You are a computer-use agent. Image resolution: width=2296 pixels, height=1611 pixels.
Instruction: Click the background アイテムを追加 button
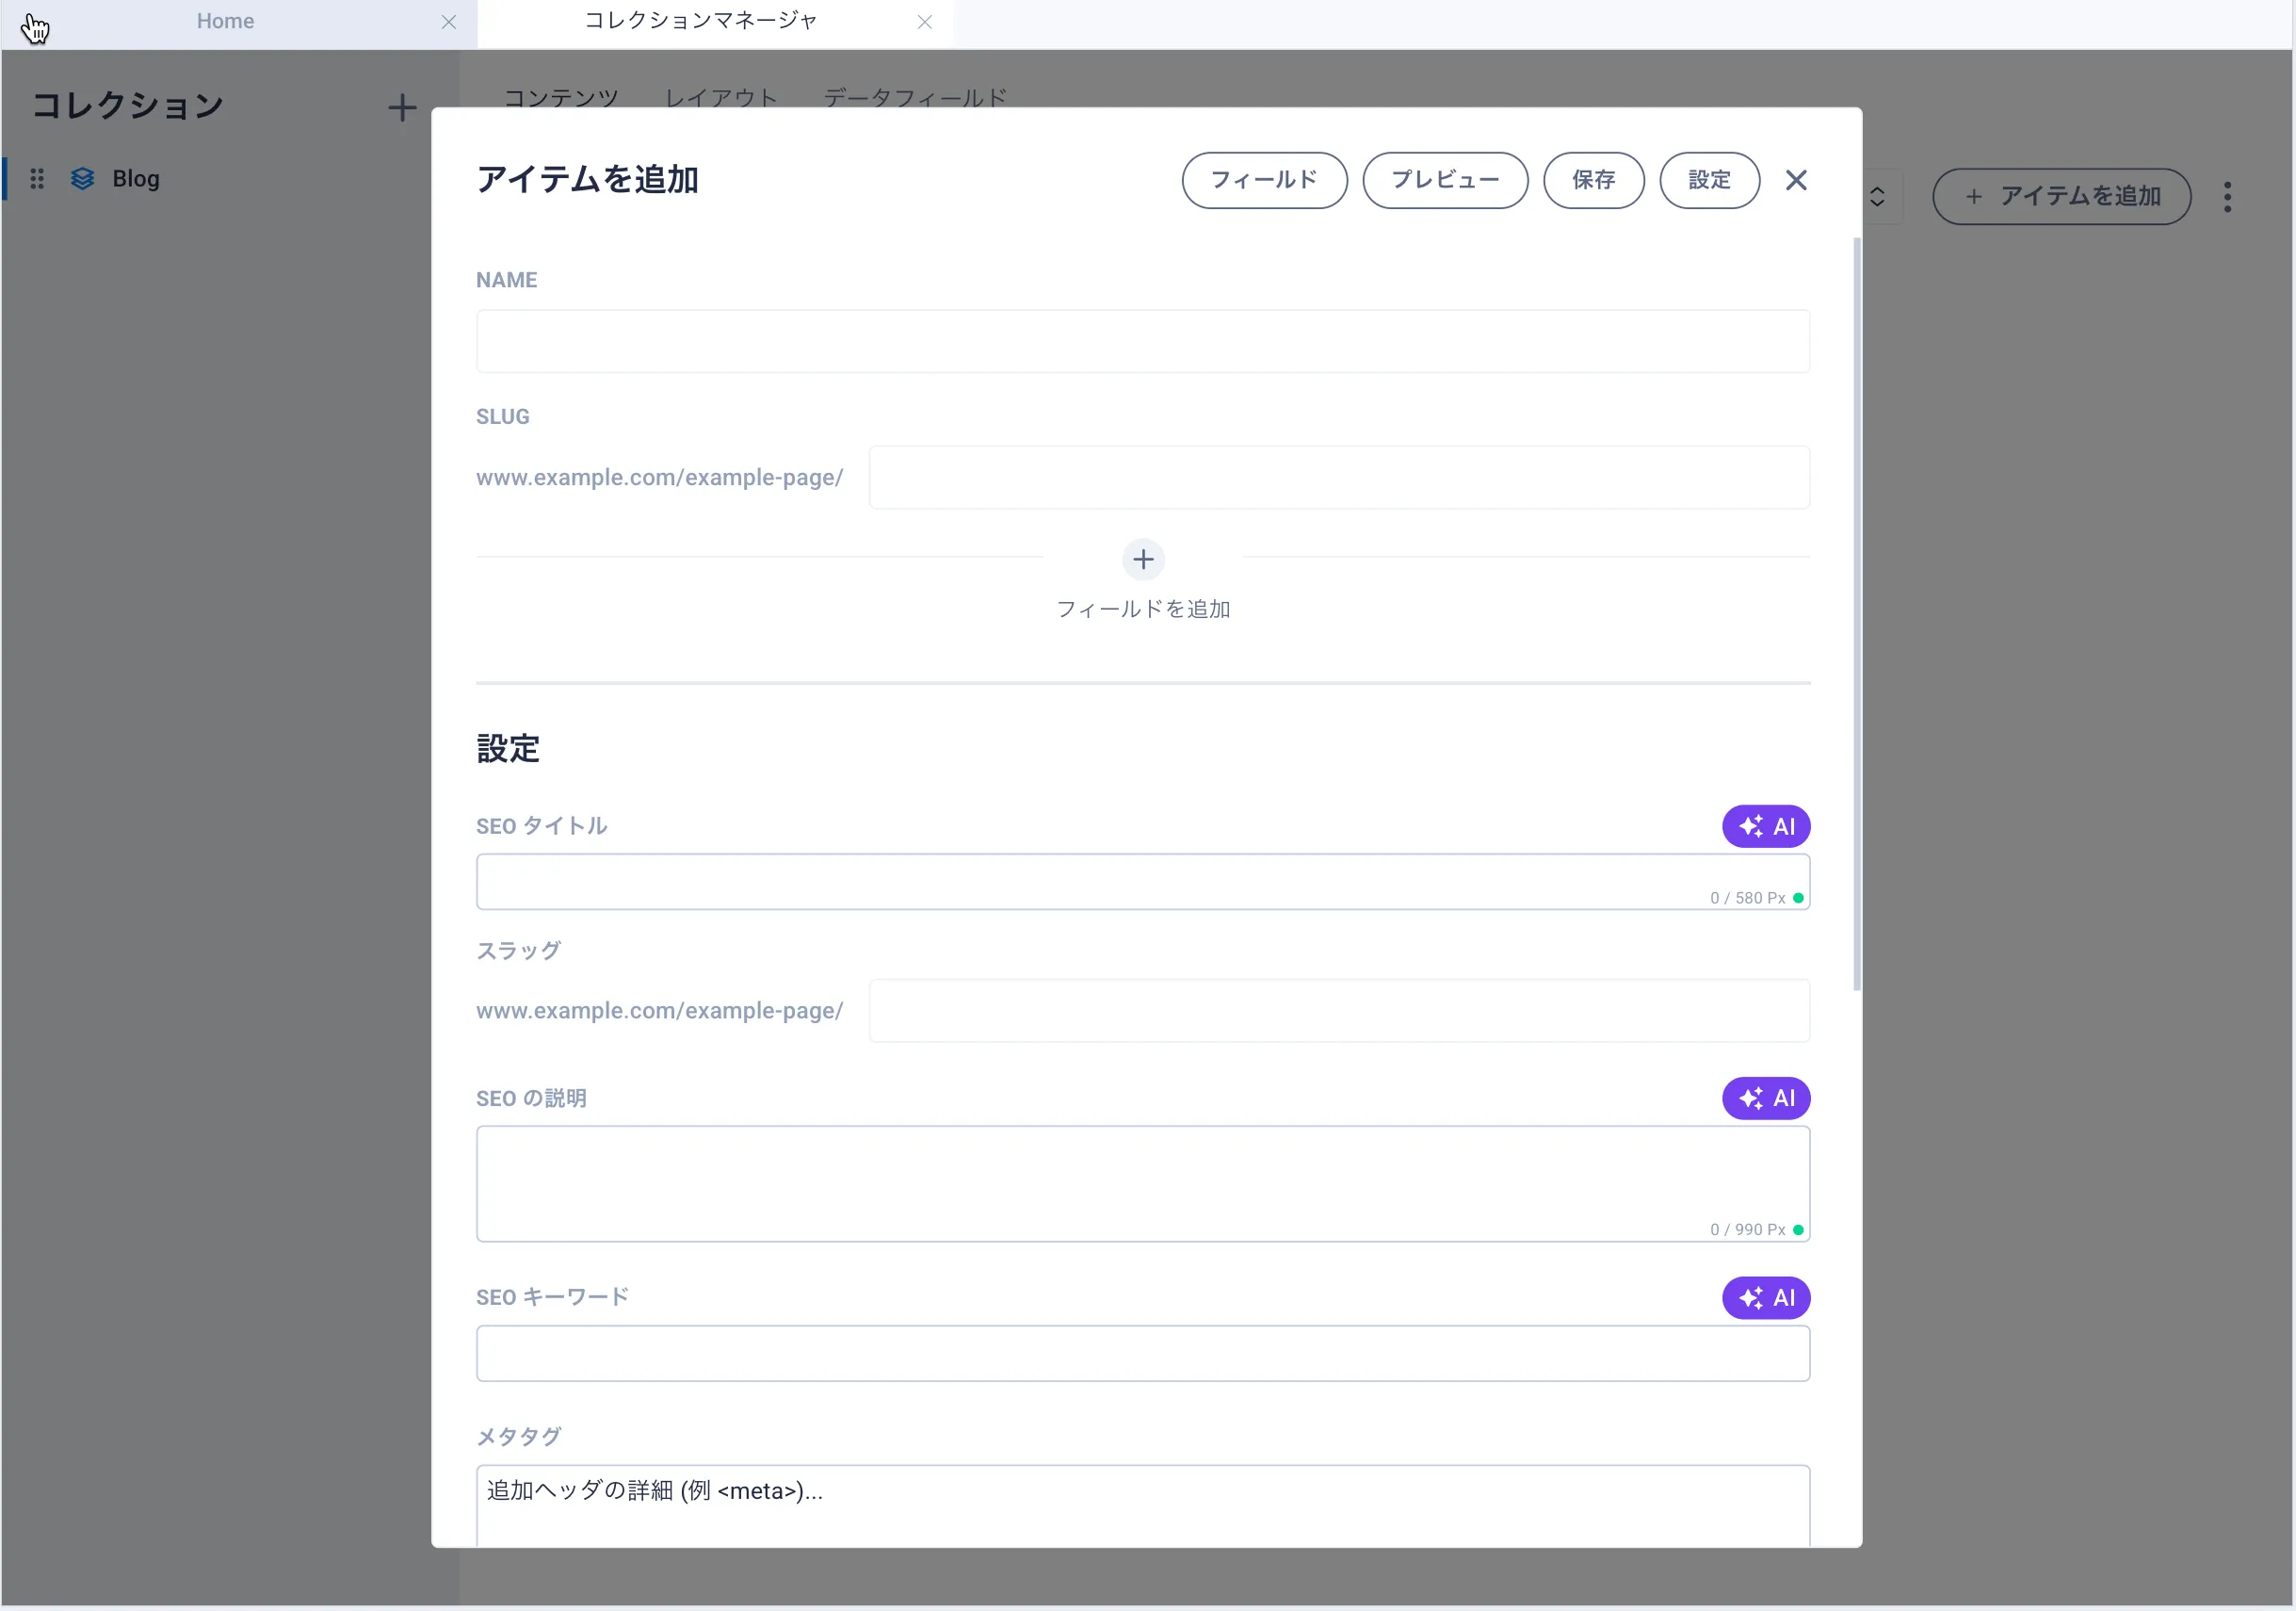click(x=2061, y=197)
